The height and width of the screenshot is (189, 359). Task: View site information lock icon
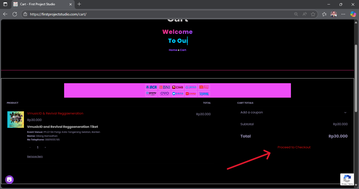tap(25, 14)
